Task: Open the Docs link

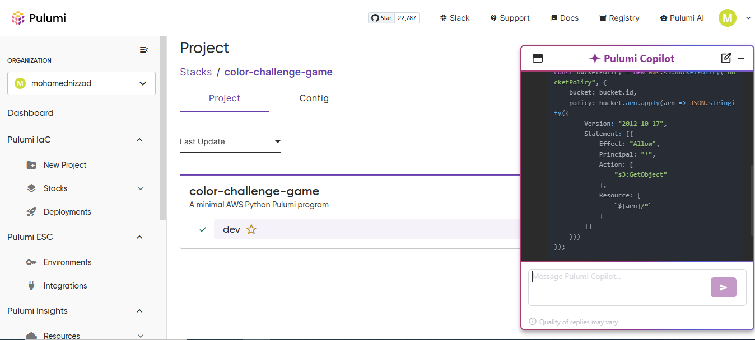Action: [x=565, y=18]
